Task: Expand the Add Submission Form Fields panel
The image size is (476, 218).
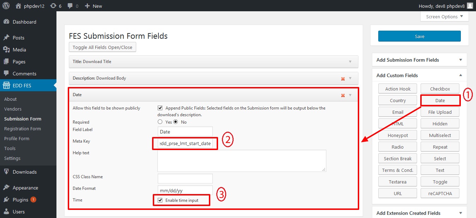Action: (x=460, y=60)
